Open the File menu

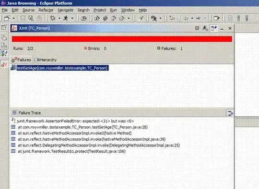coord(5,10)
